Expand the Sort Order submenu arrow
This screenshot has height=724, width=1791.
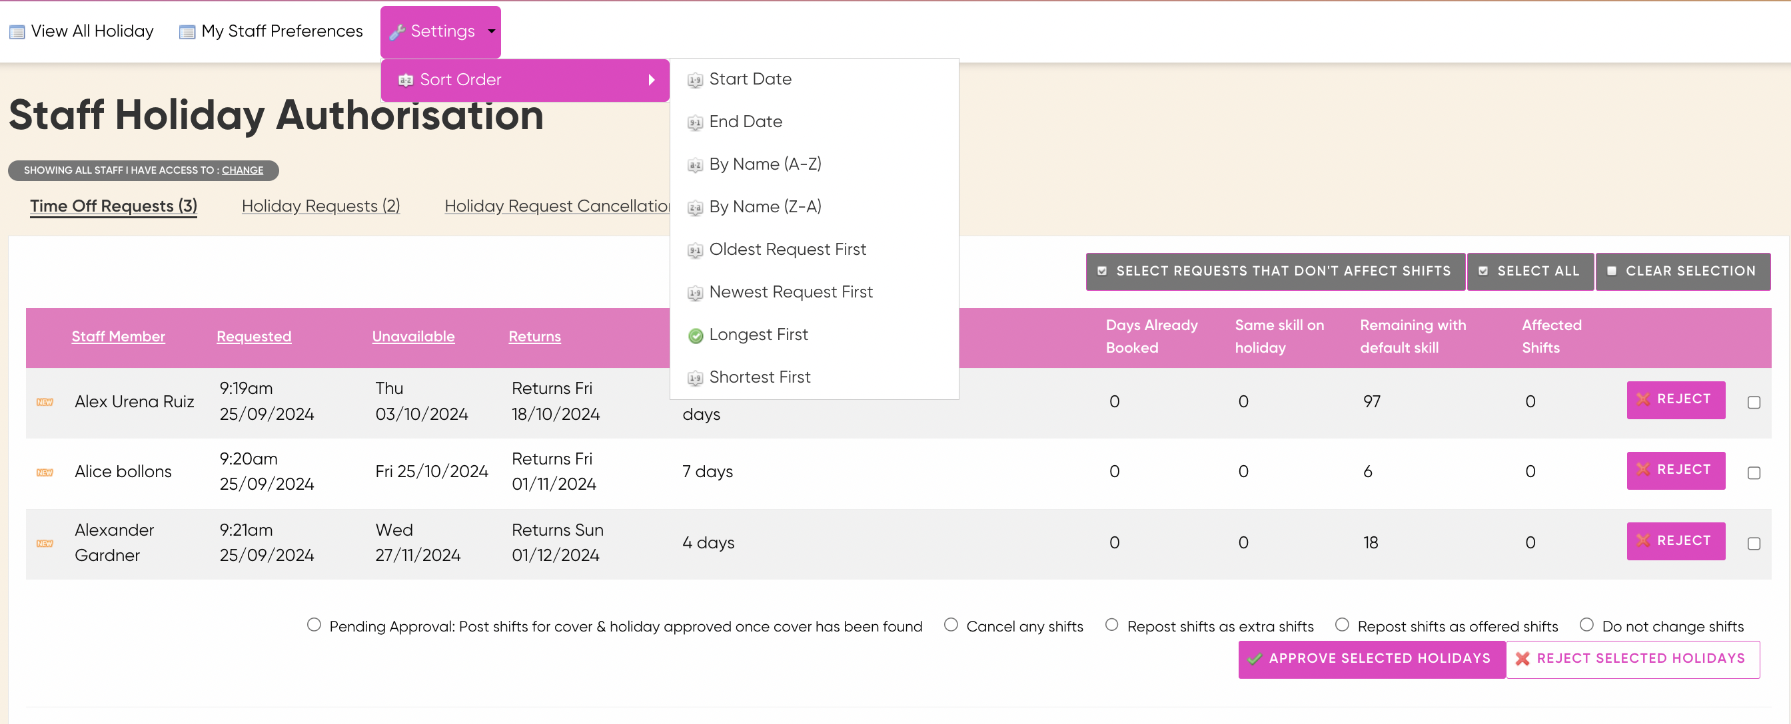pyautogui.click(x=652, y=80)
